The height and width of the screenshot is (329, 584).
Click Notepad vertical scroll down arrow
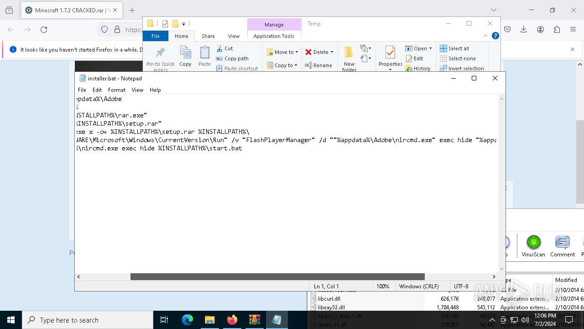tap(502, 269)
